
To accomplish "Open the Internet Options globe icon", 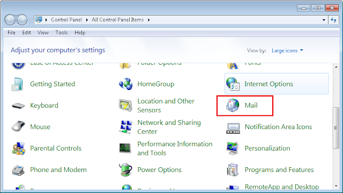I will pyautogui.click(x=233, y=84).
